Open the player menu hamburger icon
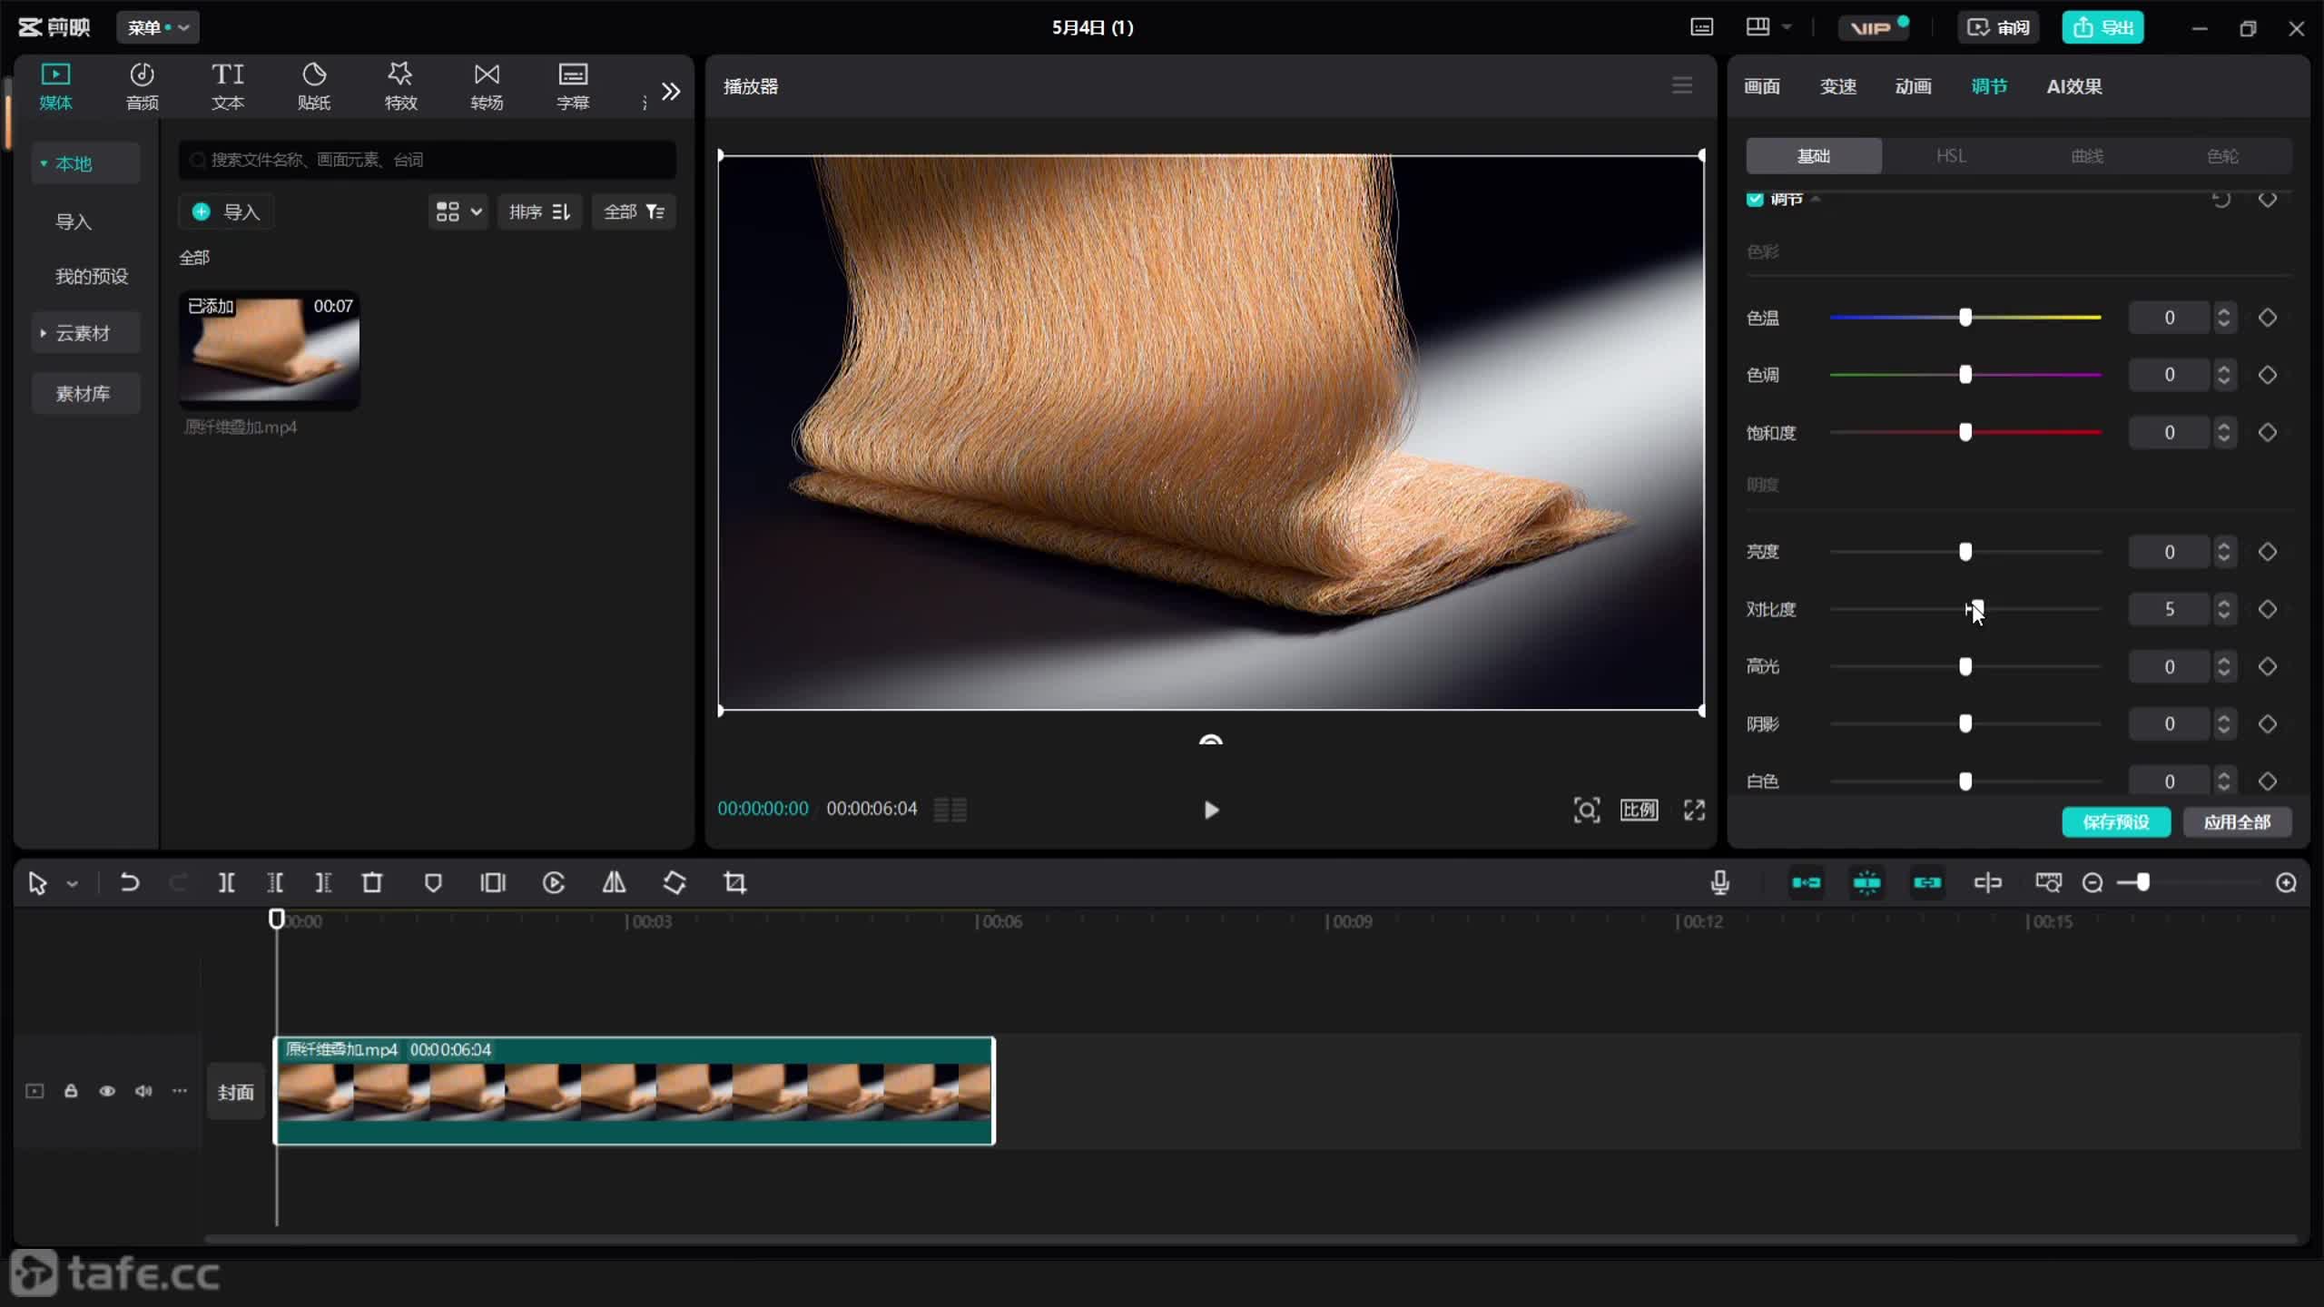Image resolution: width=2324 pixels, height=1307 pixels. (x=1682, y=85)
